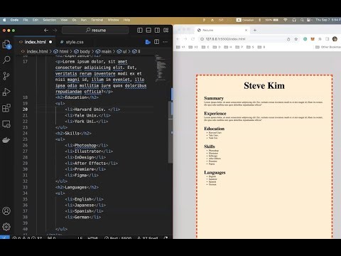Bookmark this page with the star icon
The width and height of the screenshot is (341, 256).
(x=296, y=39)
